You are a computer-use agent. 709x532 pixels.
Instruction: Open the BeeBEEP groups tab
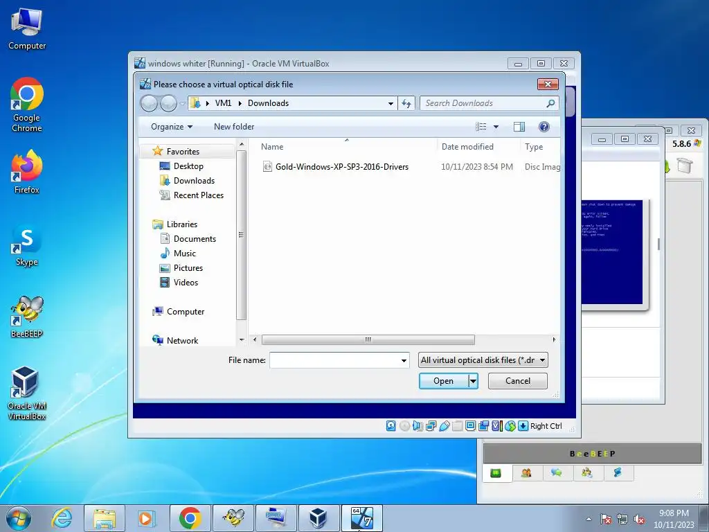pos(587,473)
